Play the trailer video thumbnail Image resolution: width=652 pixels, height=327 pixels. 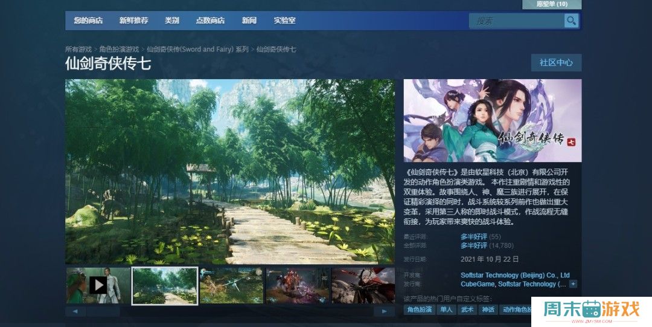(x=98, y=285)
